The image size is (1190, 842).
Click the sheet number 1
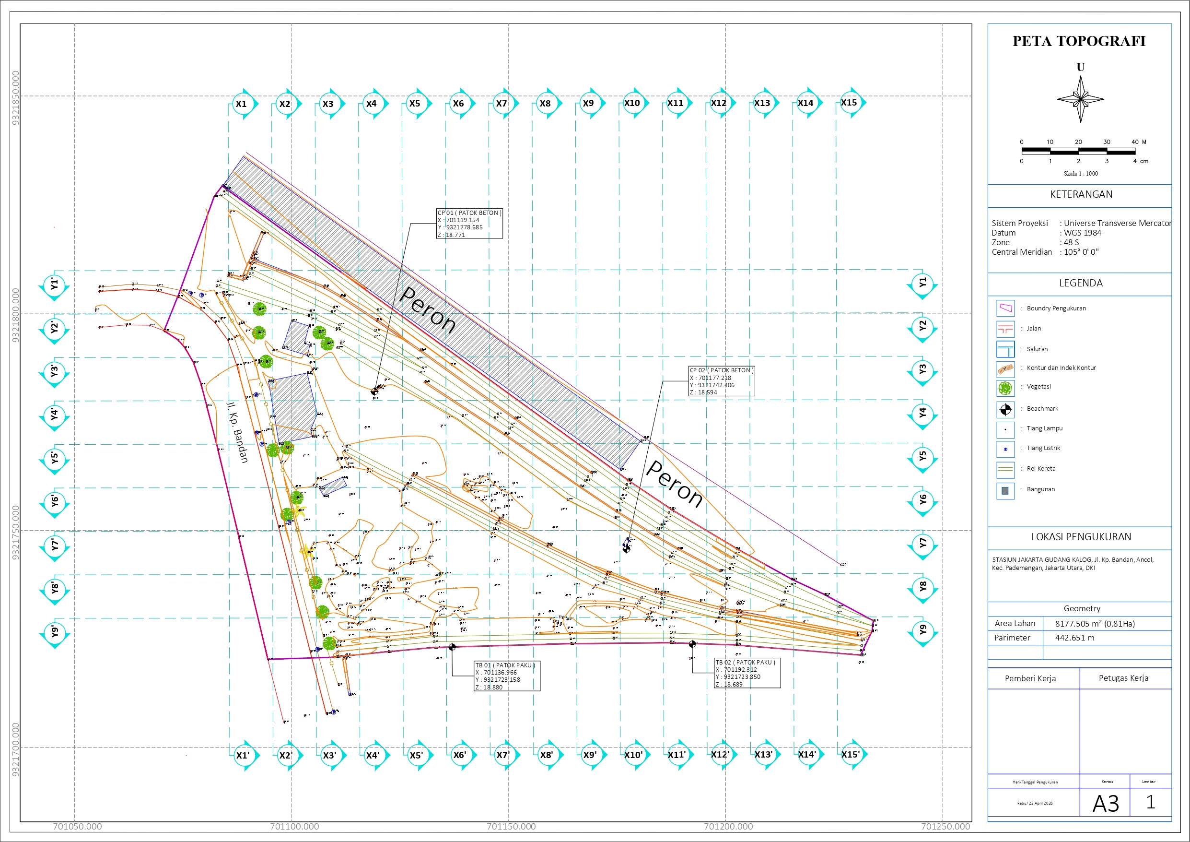point(1151,803)
